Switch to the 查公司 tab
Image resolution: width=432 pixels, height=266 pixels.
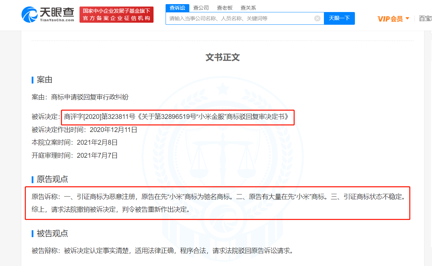(201, 8)
